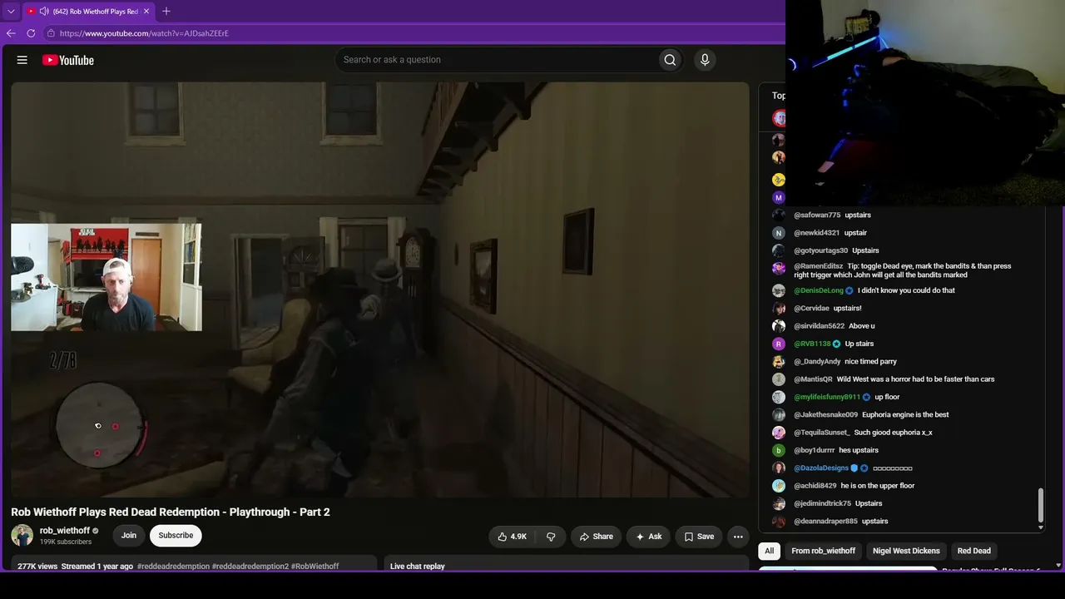Open the YouTube hamburger guide menu
1065x599 pixels.
coord(22,60)
